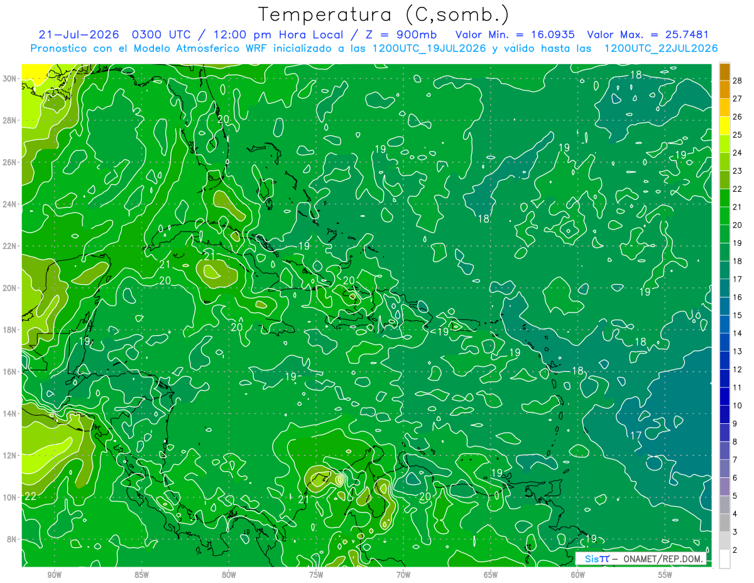754x583 pixels.
Task: Click the 14N latitude axis label
Action: point(10,414)
